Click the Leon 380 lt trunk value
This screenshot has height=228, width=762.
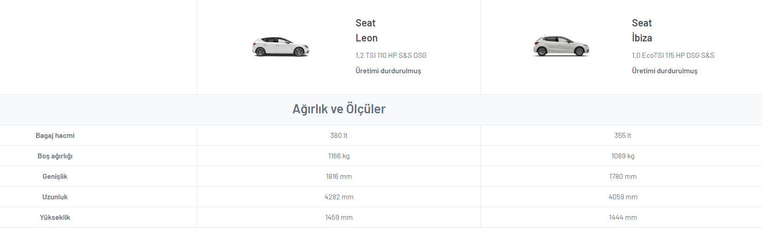click(339, 136)
